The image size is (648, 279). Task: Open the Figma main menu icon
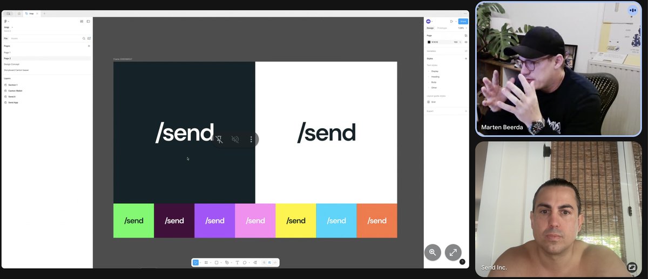[x=6, y=21]
